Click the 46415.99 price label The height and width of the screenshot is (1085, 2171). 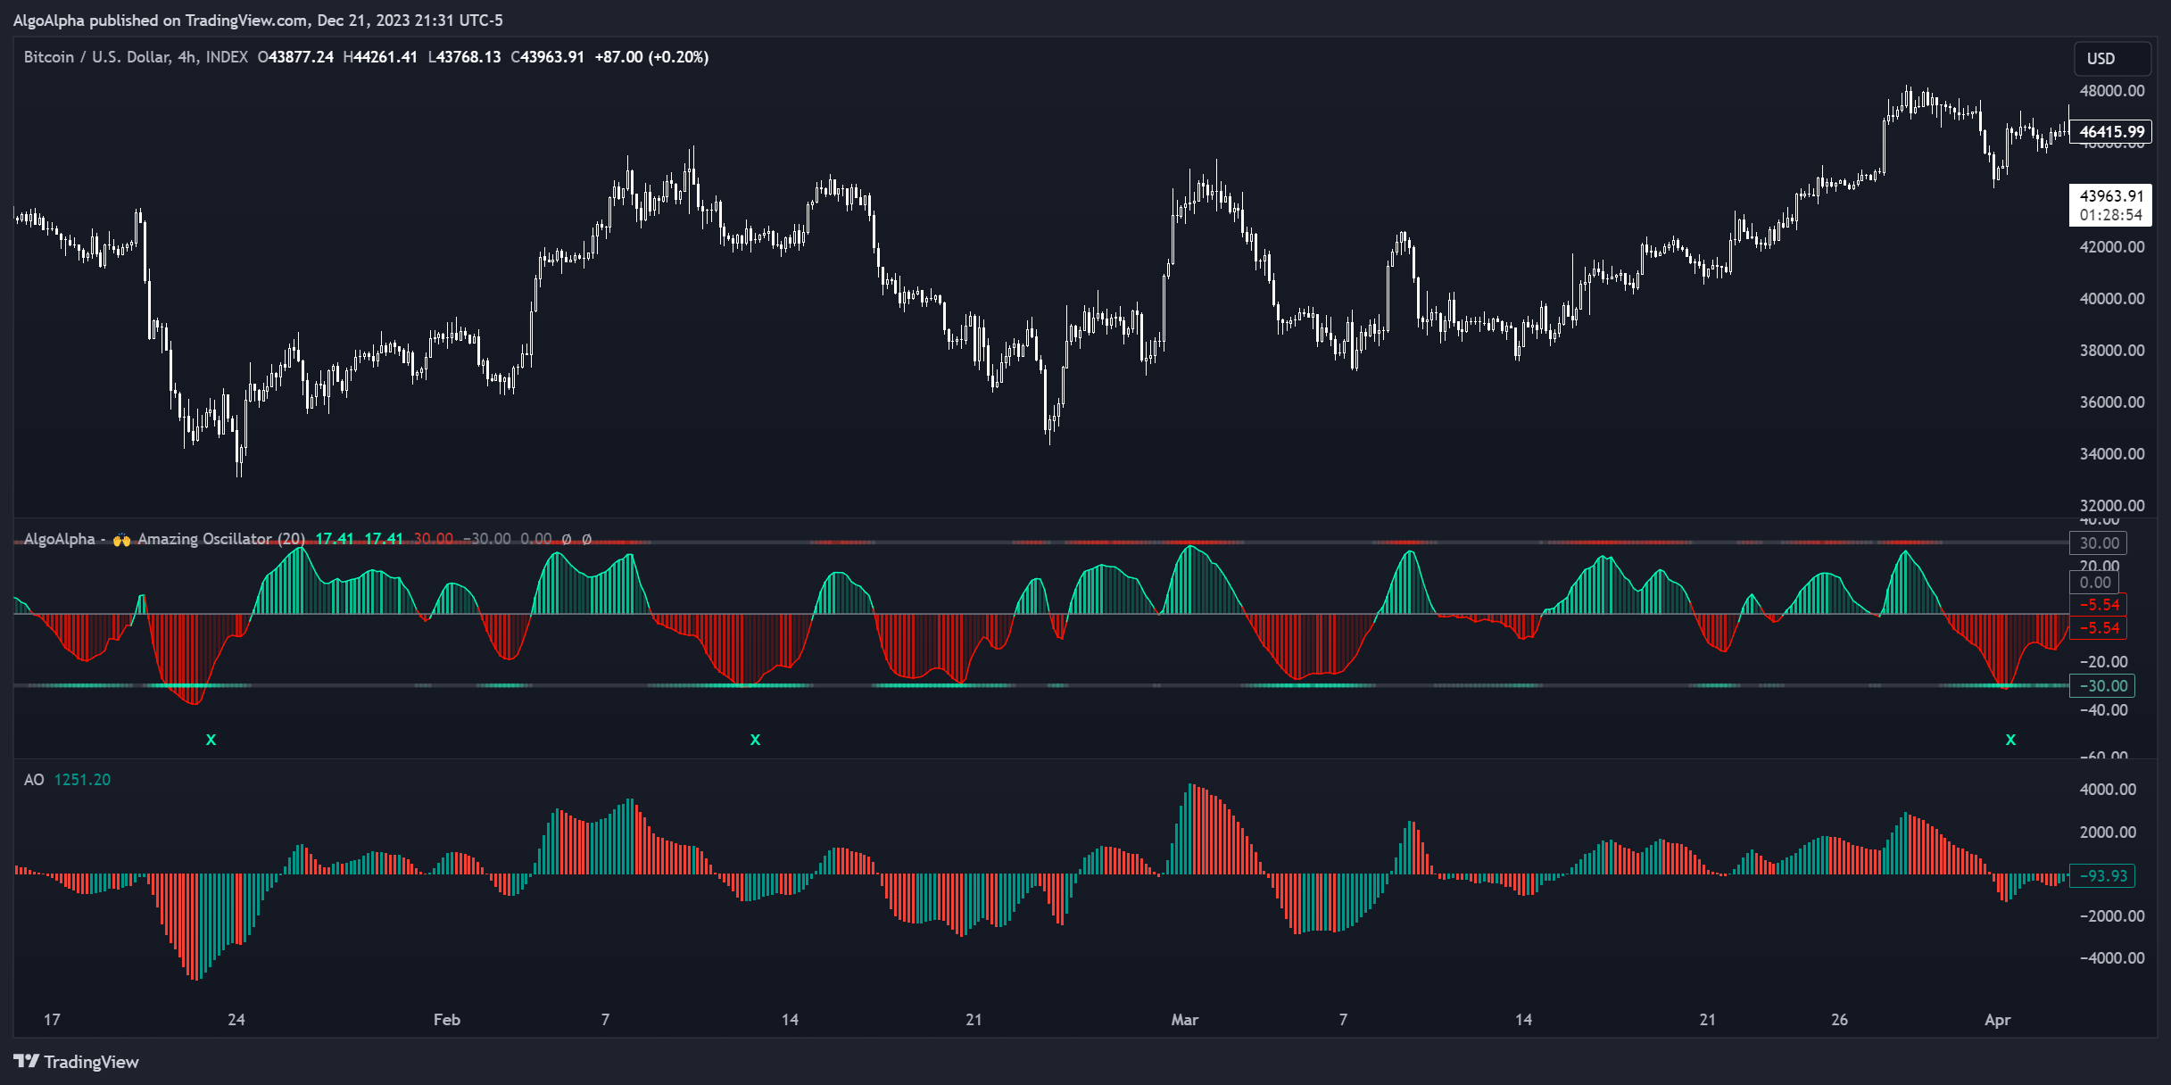(2110, 132)
